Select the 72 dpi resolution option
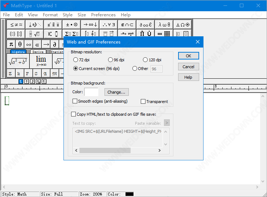The image size is (267, 197). click(81, 60)
